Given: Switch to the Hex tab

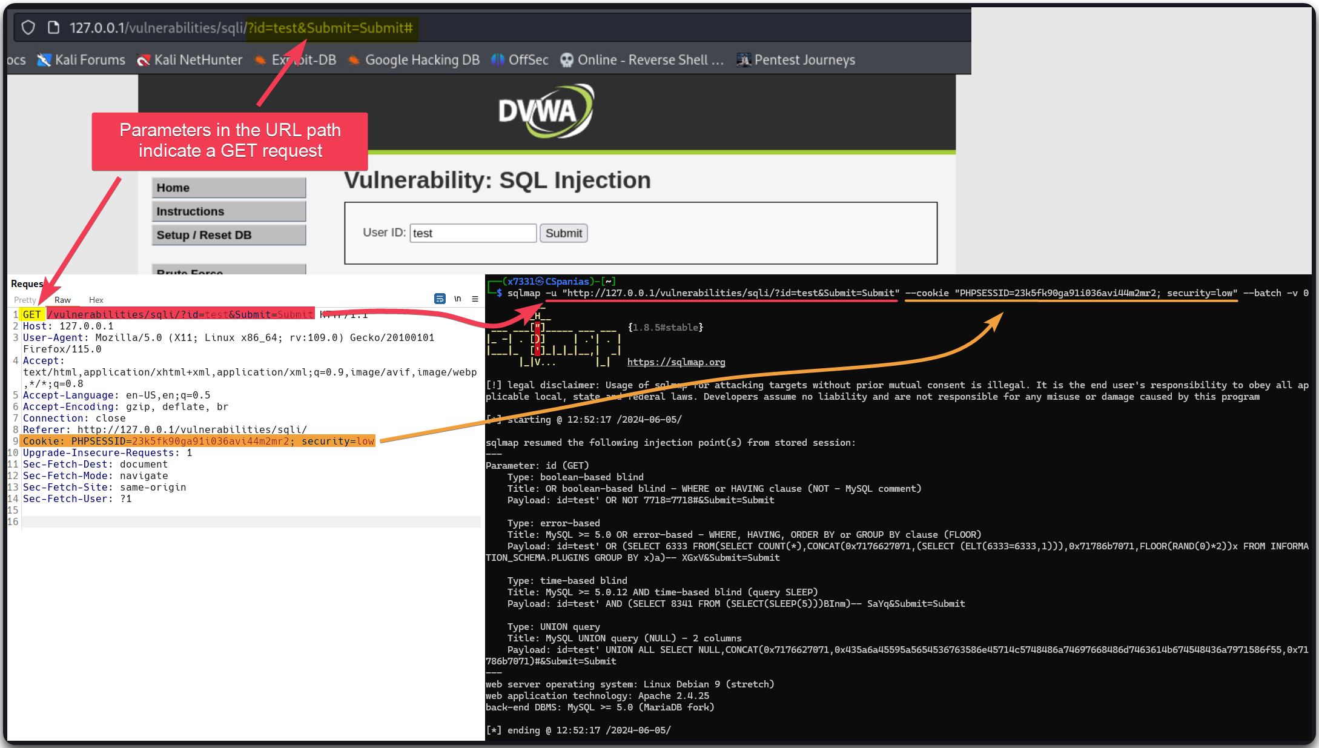Looking at the screenshot, I should [x=96, y=300].
